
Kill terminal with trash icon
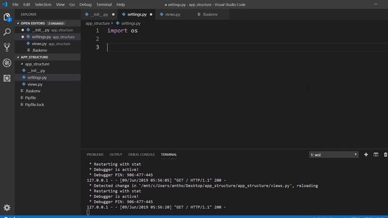tap(386, 155)
